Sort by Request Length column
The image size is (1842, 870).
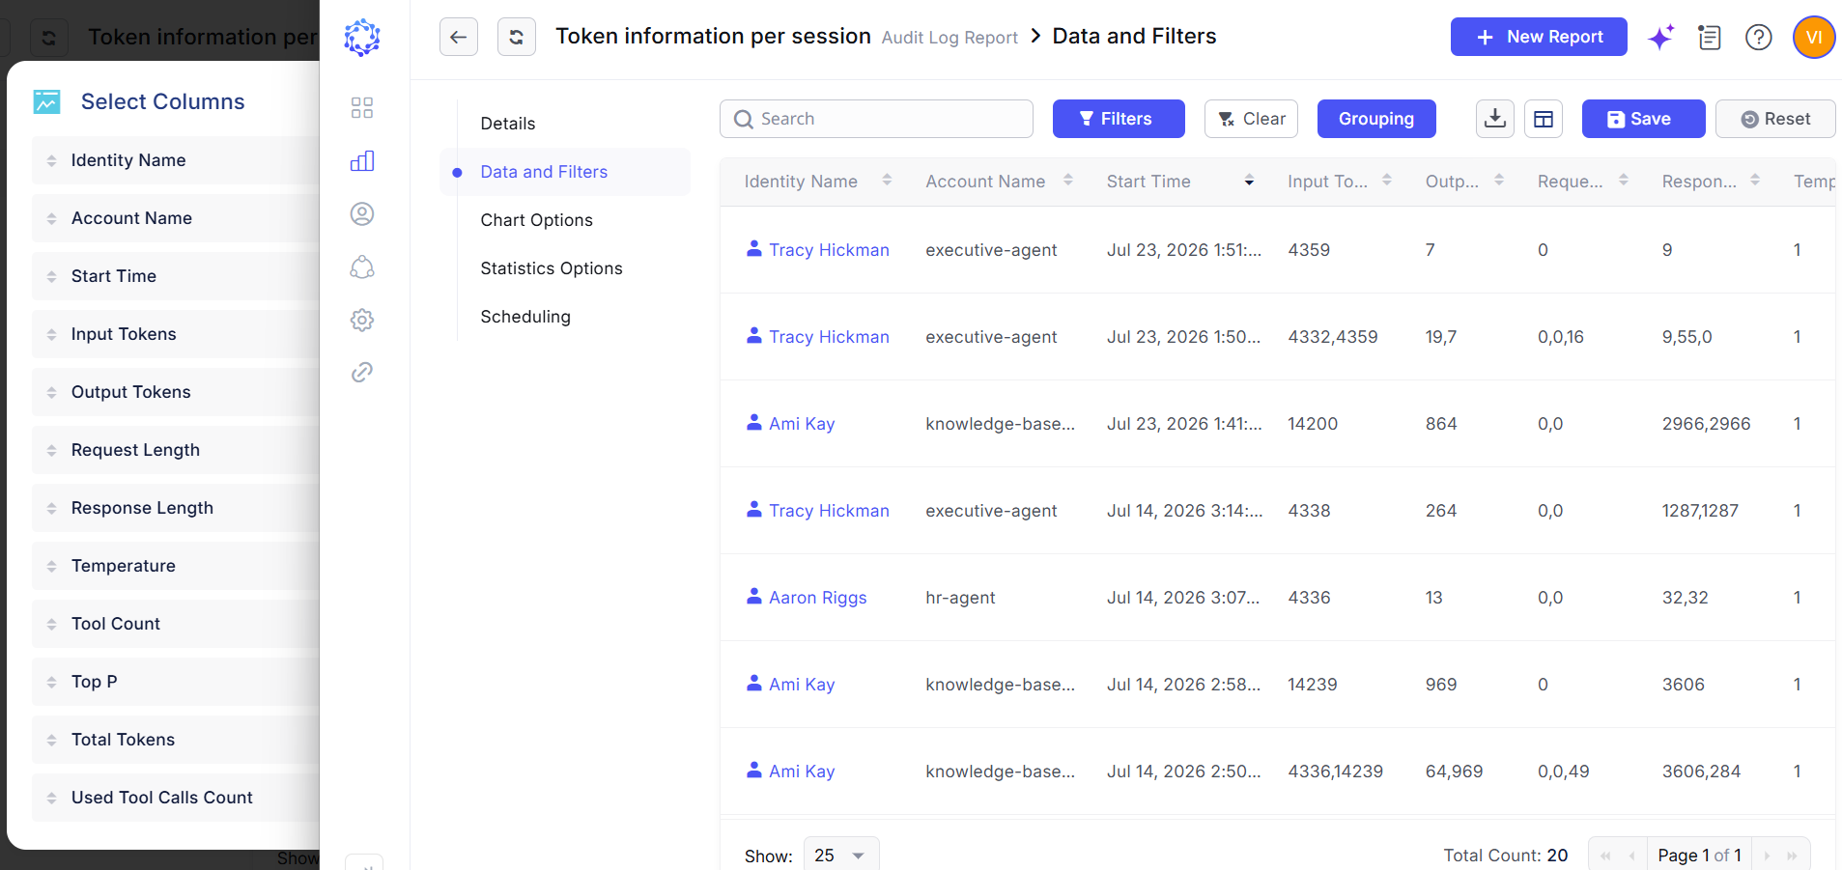click(x=1624, y=181)
